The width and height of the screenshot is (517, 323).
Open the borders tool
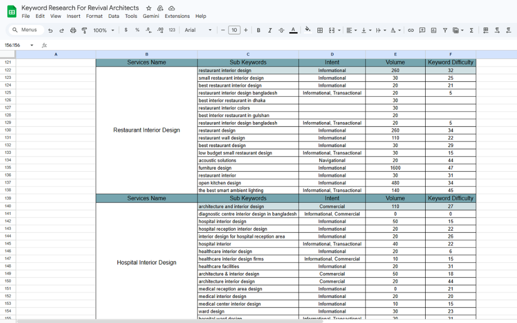click(x=320, y=30)
